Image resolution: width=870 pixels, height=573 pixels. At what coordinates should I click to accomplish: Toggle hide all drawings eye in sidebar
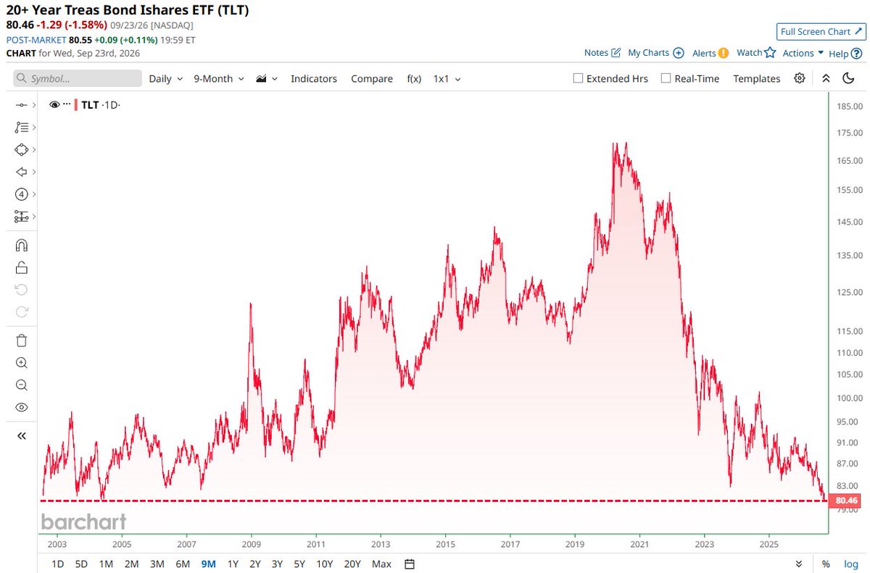pyautogui.click(x=21, y=407)
